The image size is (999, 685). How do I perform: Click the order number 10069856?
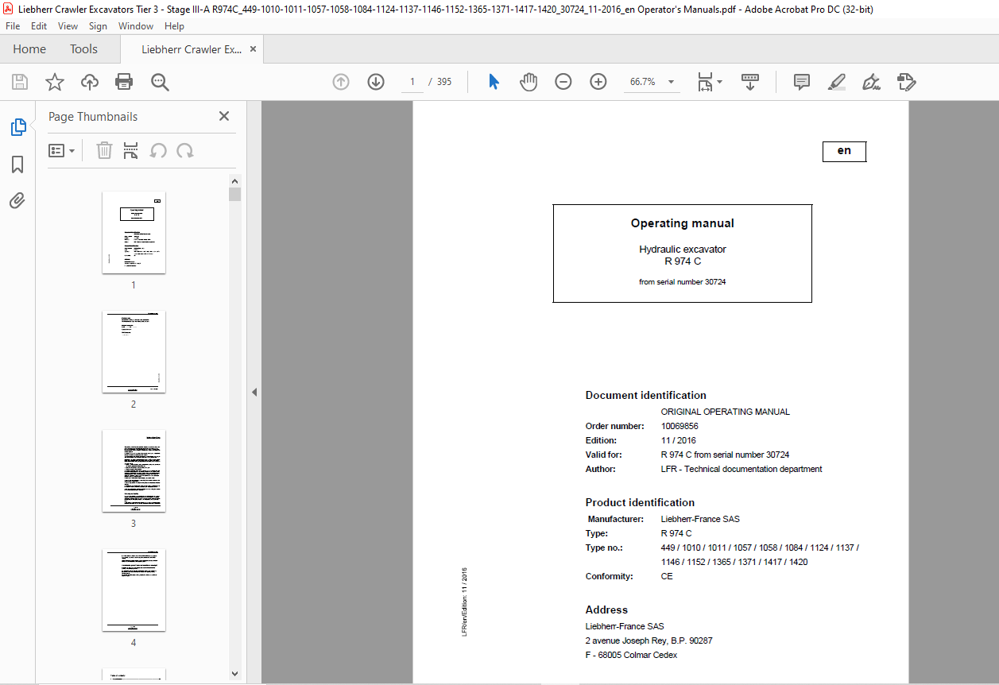(x=680, y=426)
